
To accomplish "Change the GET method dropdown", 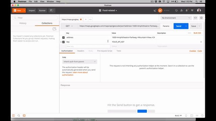I will pyautogui.click(x=69, y=26).
